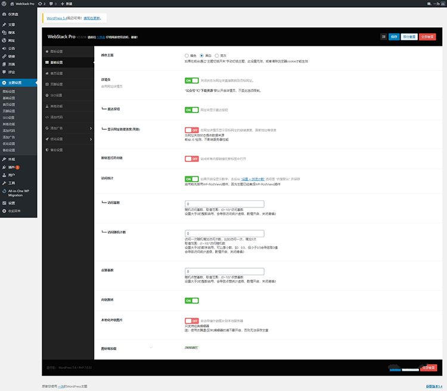Enable the 新标签打开内链 toggle
This screenshot has width=447, height=391.
point(191,159)
